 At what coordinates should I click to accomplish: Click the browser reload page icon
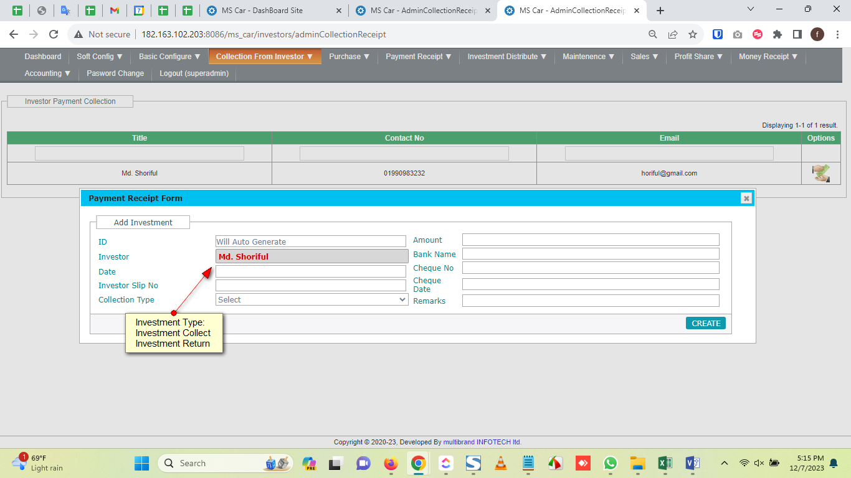pos(54,34)
